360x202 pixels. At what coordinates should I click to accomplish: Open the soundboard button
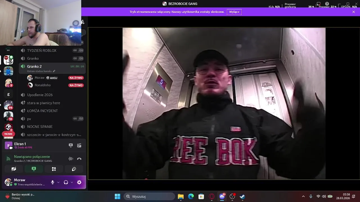coord(74,169)
